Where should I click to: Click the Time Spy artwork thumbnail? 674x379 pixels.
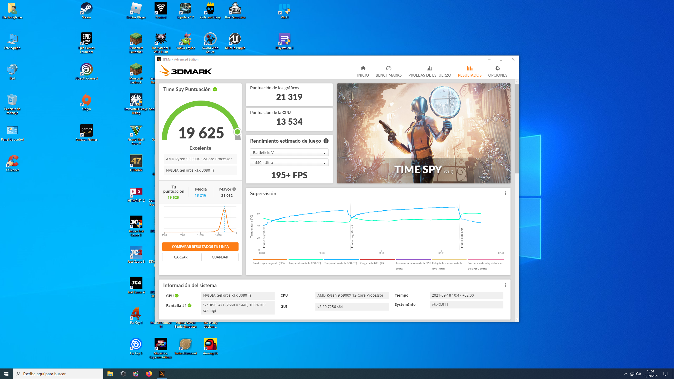click(x=423, y=133)
